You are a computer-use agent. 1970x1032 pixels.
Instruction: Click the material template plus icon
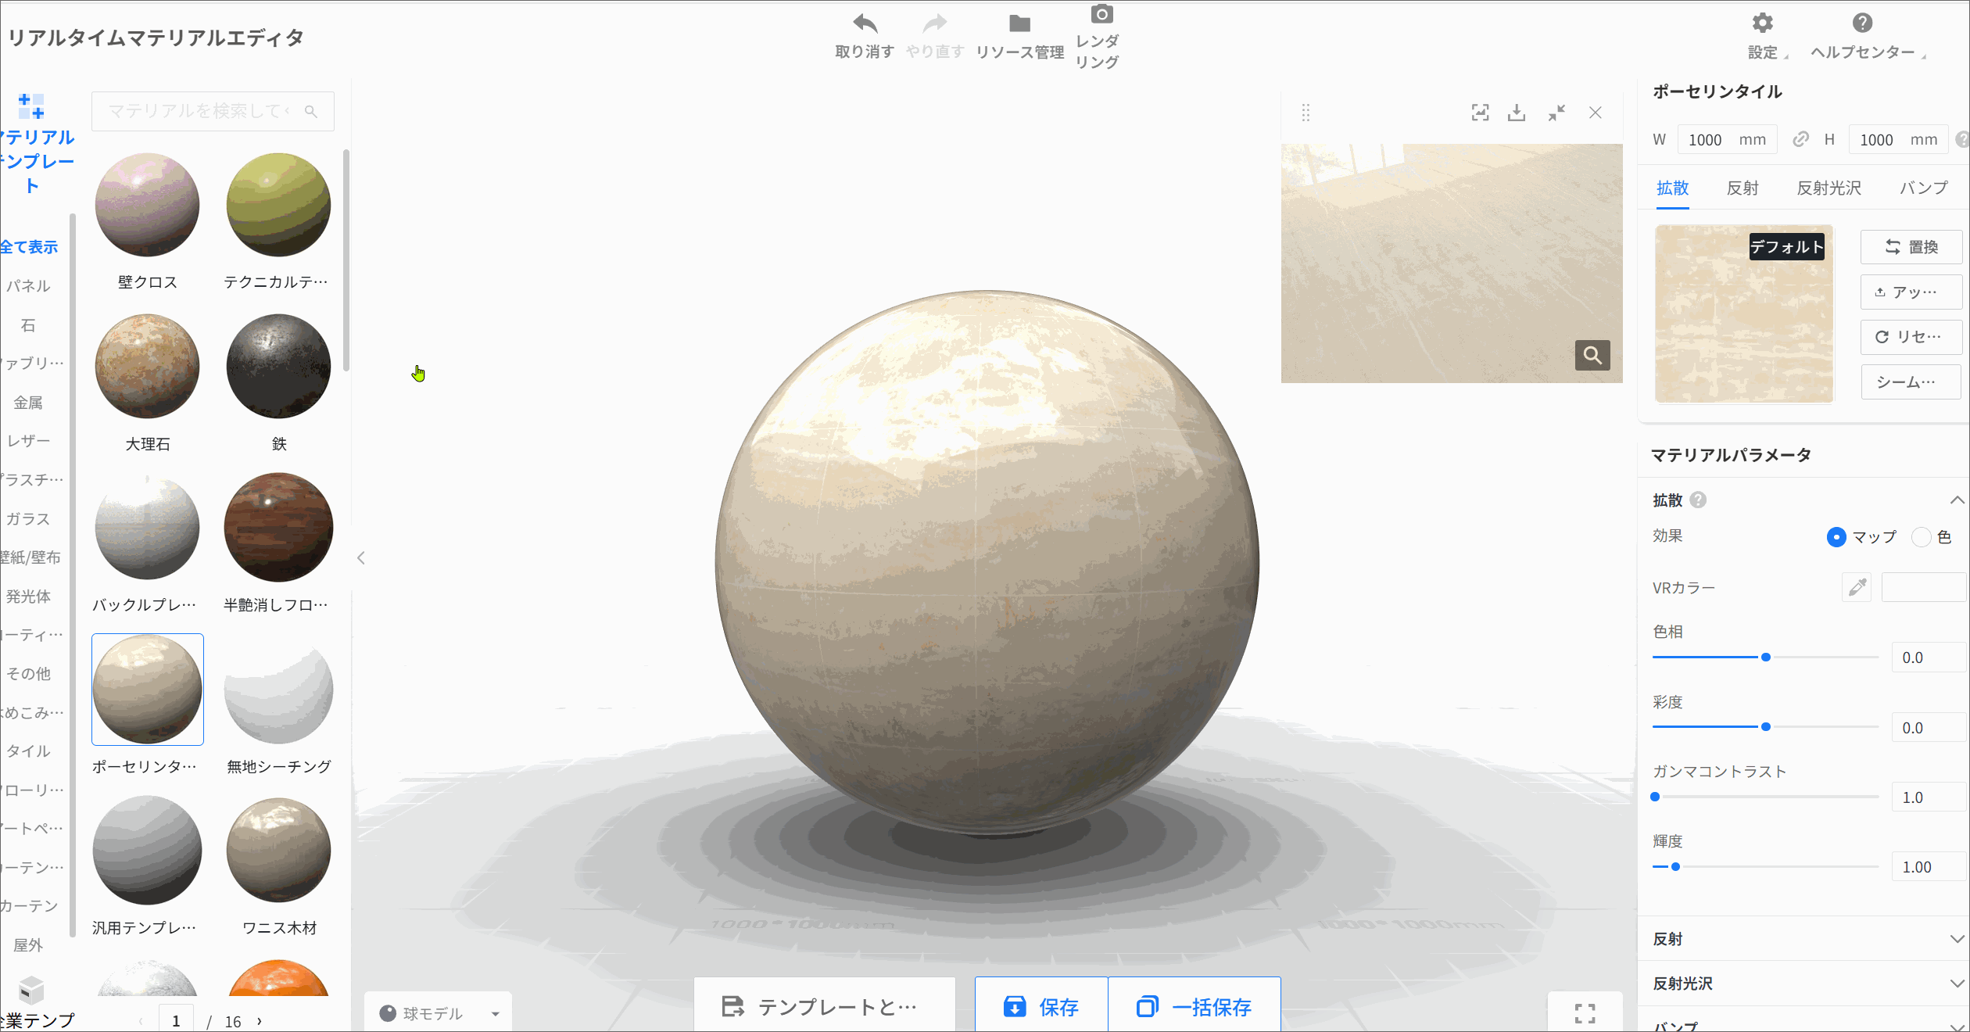point(31,106)
